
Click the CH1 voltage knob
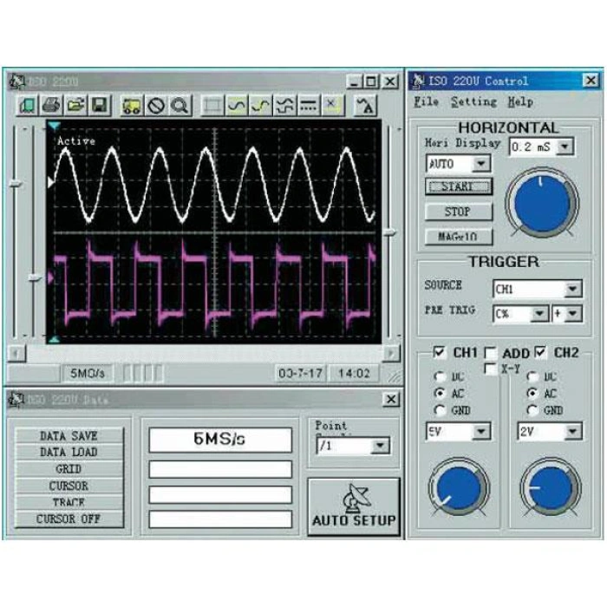click(459, 487)
